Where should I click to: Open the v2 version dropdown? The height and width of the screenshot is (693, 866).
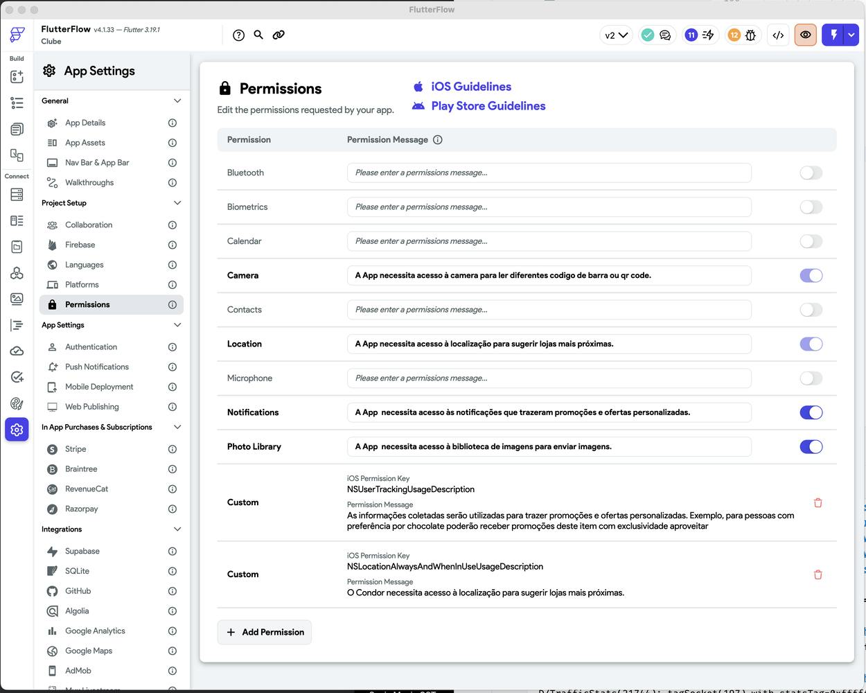click(616, 35)
